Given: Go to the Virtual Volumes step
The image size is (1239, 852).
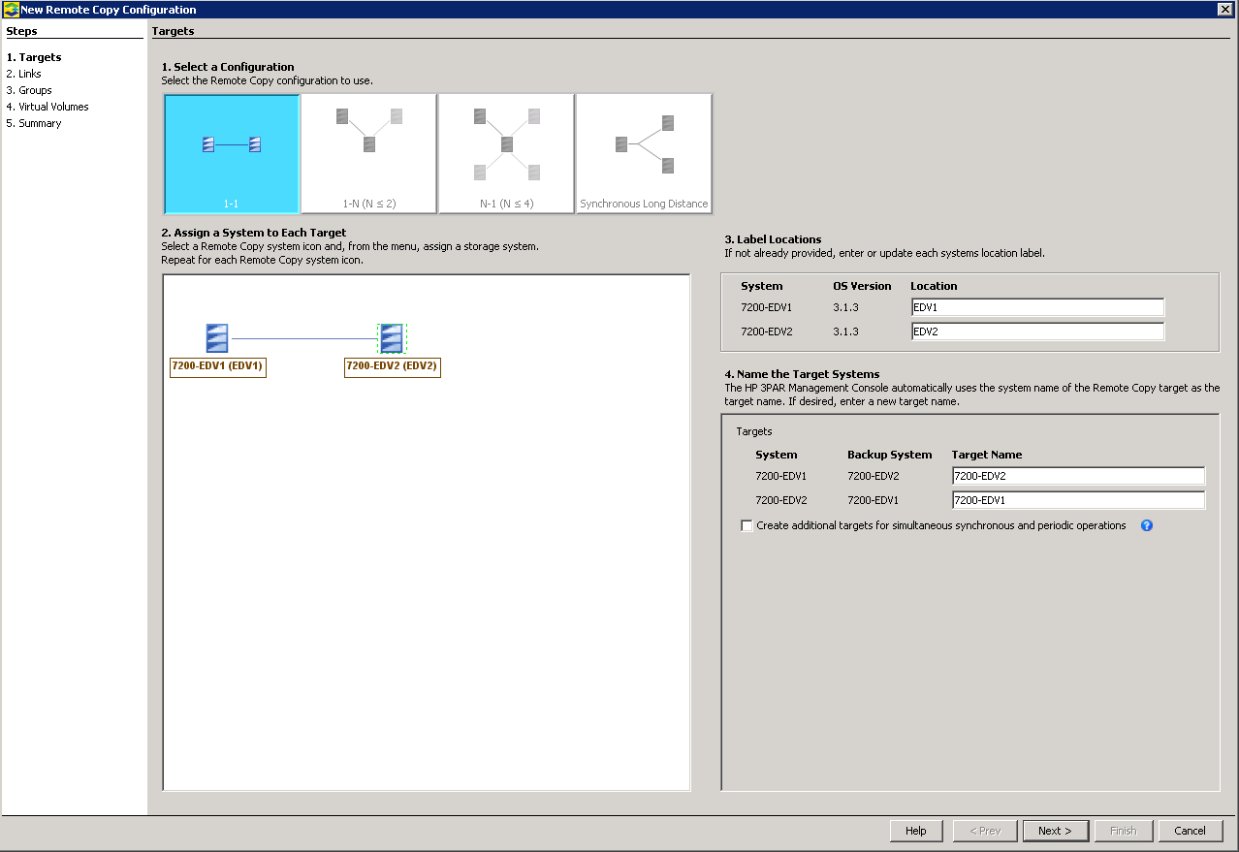Looking at the screenshot, I should 48,107.
